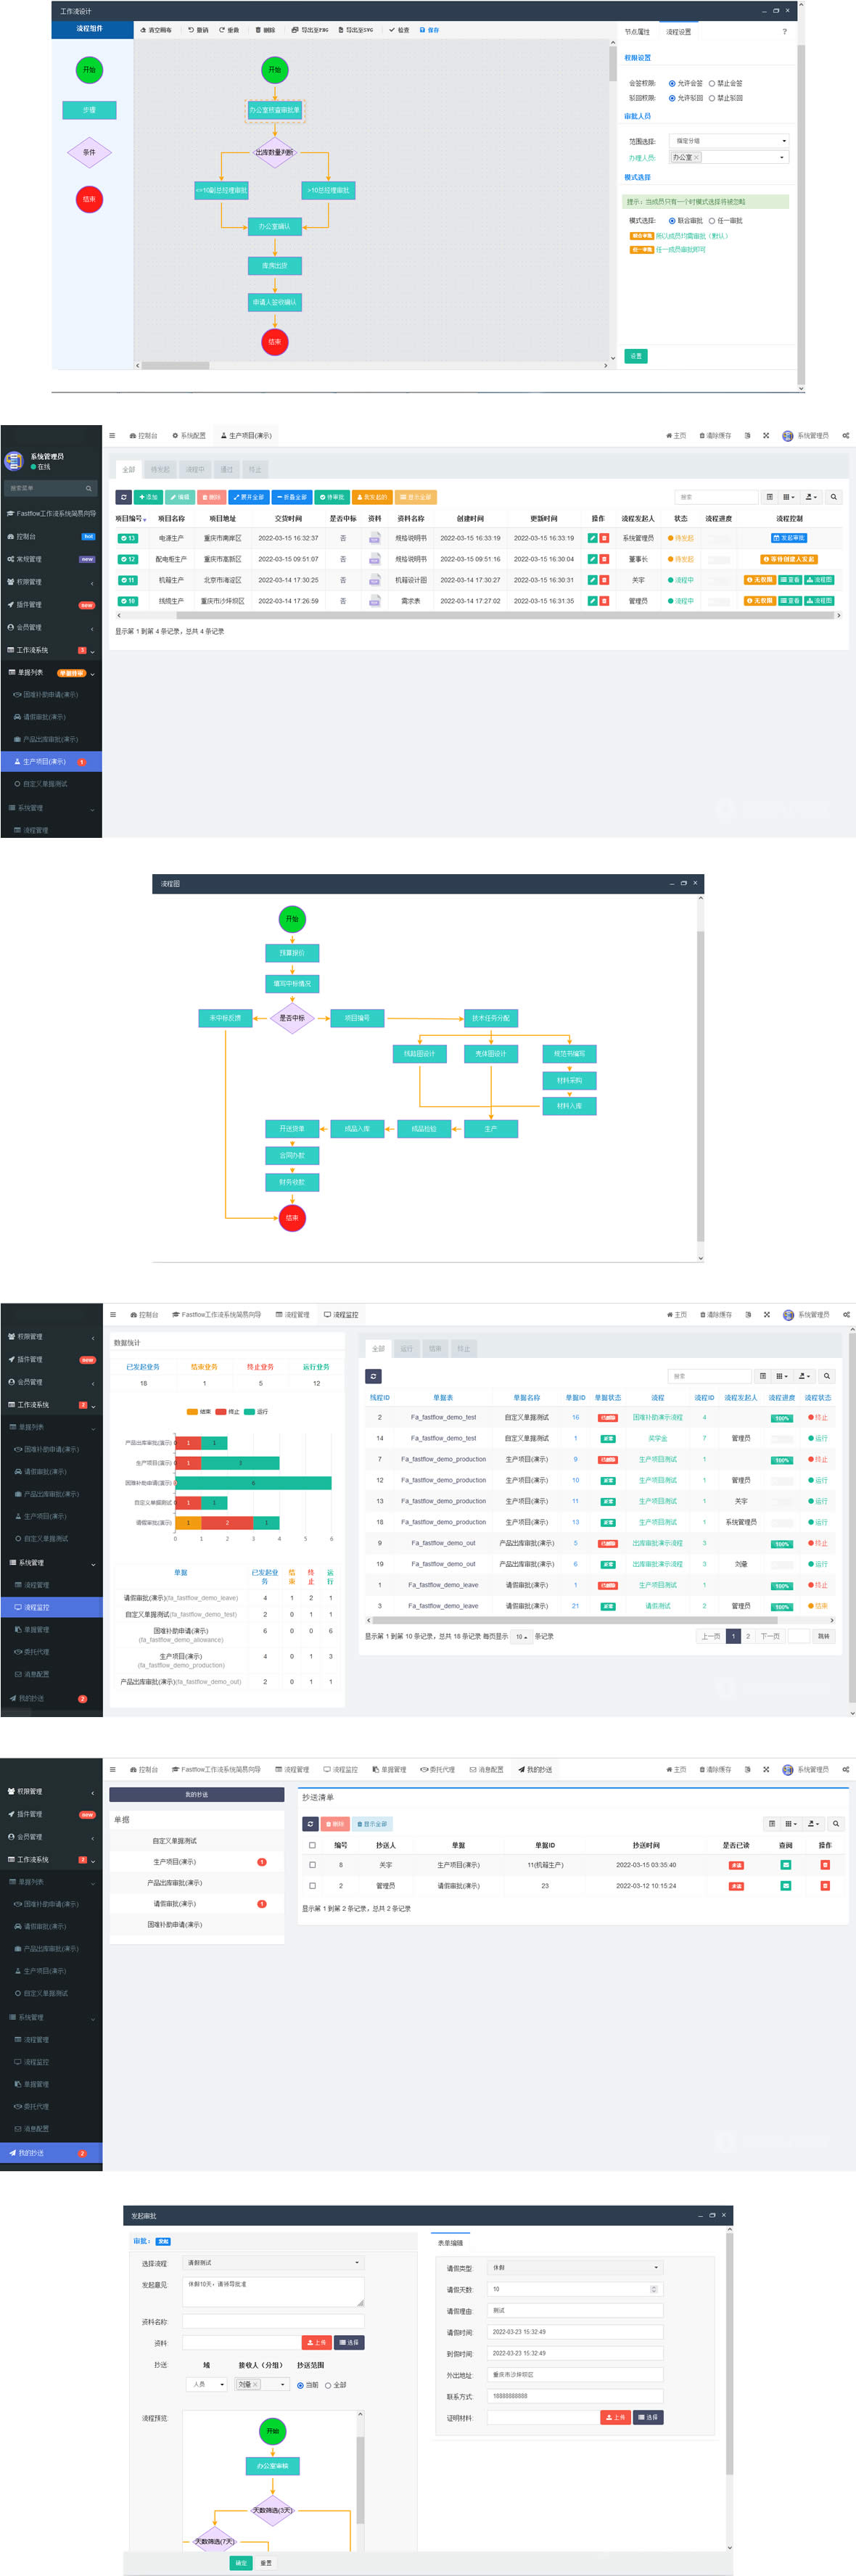Open the 人员 域 dropdown in 抄送 row
856x2576 pixels.
[x=207, y=2385]
